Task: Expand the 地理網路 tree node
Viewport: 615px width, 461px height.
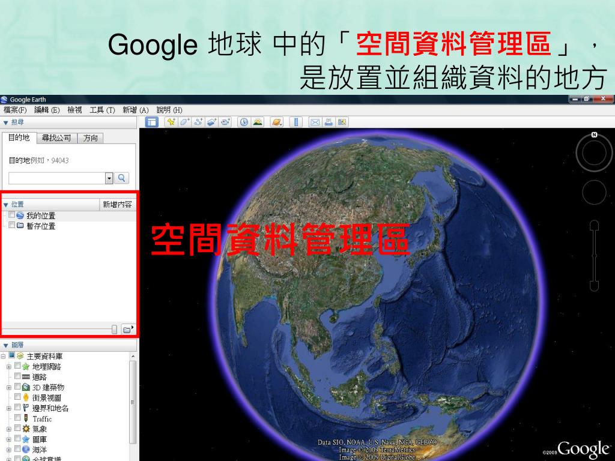Action: [8, 367]
